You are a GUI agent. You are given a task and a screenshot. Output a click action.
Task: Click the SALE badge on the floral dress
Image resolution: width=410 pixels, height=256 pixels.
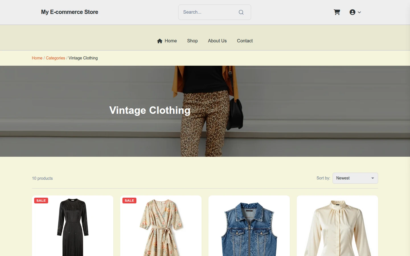point(129,201)
